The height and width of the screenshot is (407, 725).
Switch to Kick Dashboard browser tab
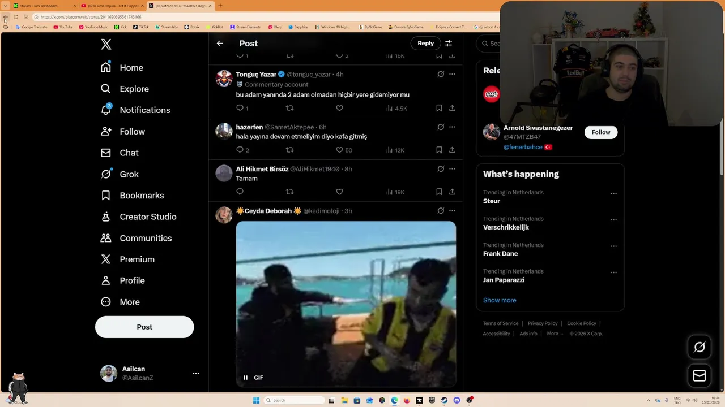pos(44,6)
